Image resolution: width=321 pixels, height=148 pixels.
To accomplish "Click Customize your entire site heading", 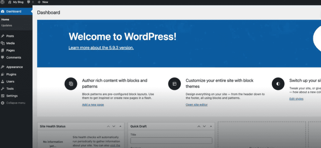I will tap(219, 83).
